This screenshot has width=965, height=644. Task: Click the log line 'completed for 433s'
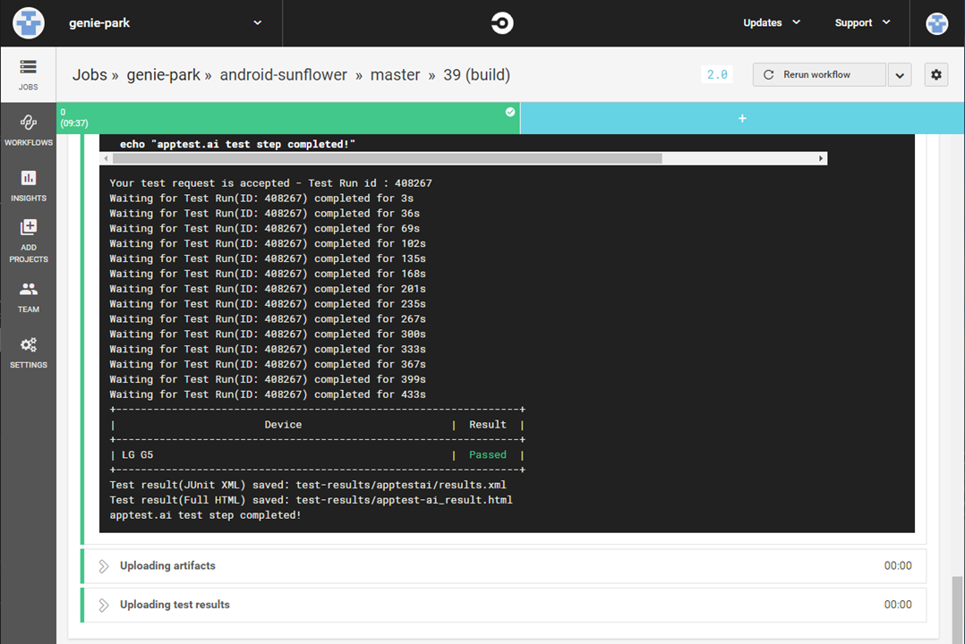268,394
